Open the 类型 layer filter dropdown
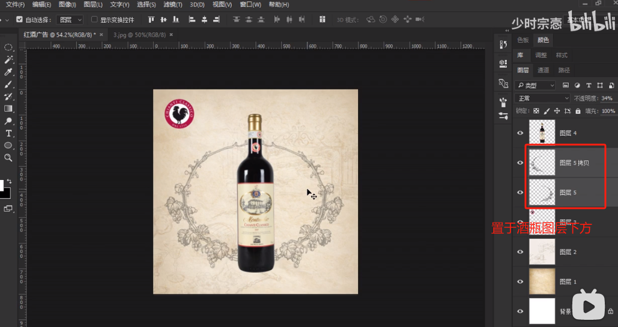Viewport: 618px width, 327px height. point(536,85)
